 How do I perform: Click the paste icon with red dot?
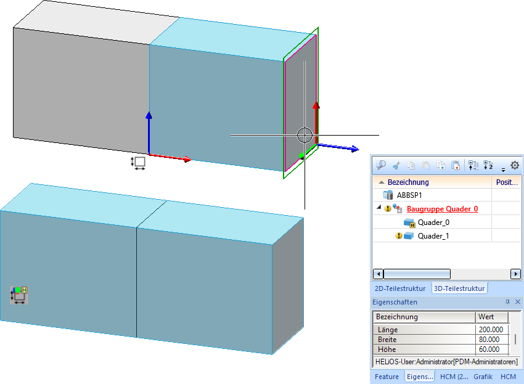tap(456, 165)
